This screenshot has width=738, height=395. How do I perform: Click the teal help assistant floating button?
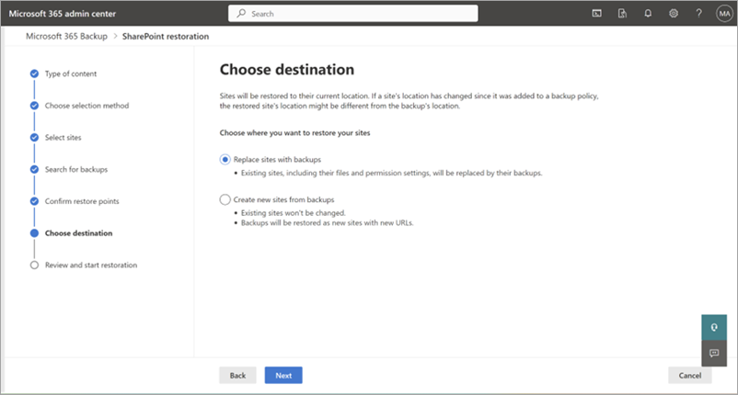click(x=714, y=328)
